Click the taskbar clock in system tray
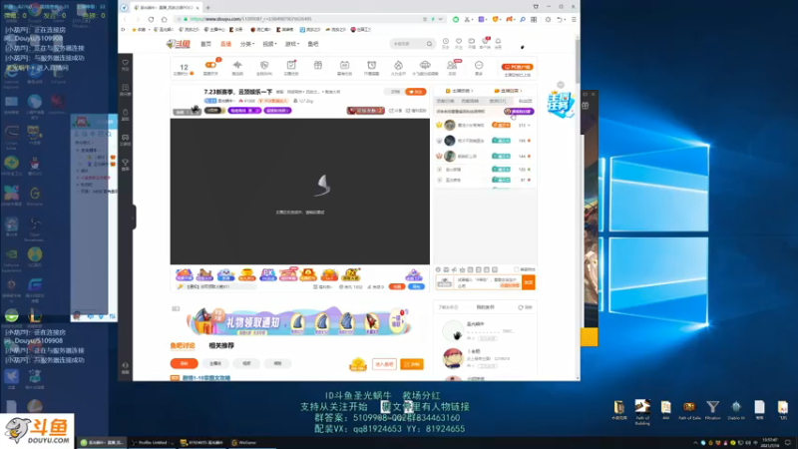 coord(769,443)
